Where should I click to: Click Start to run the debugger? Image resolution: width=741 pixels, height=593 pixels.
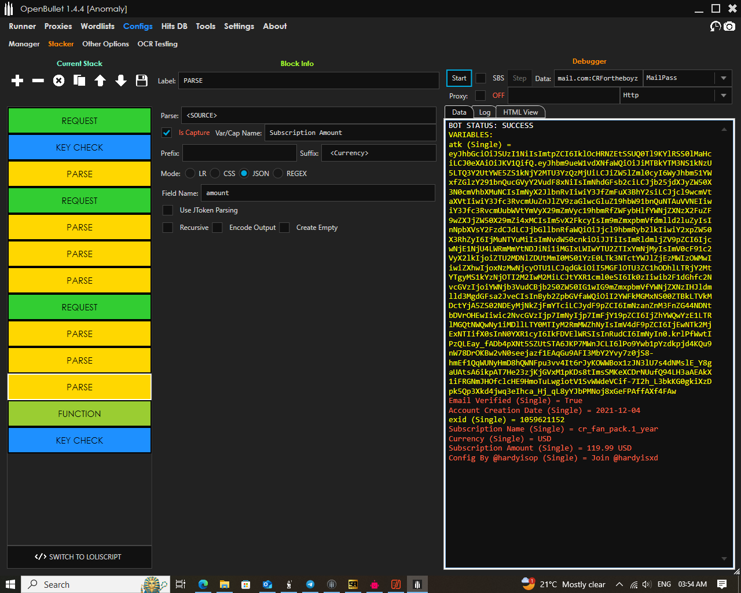click(458, 78)
